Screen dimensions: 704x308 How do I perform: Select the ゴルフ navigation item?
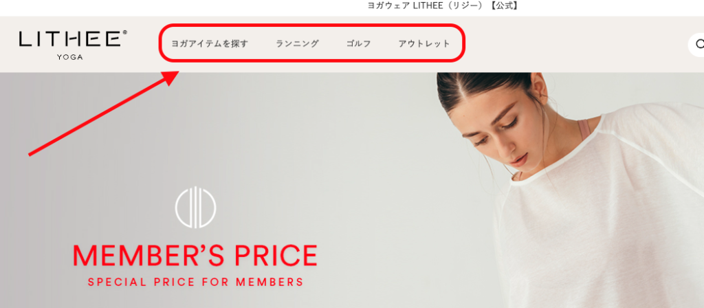pyautogui.click(x=359, y=44)
